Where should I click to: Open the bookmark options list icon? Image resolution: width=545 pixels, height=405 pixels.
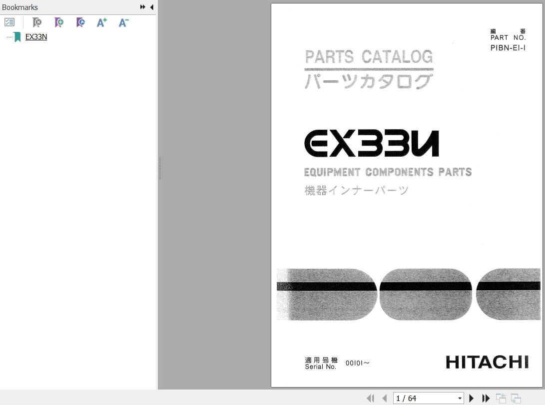click(9, 22)
